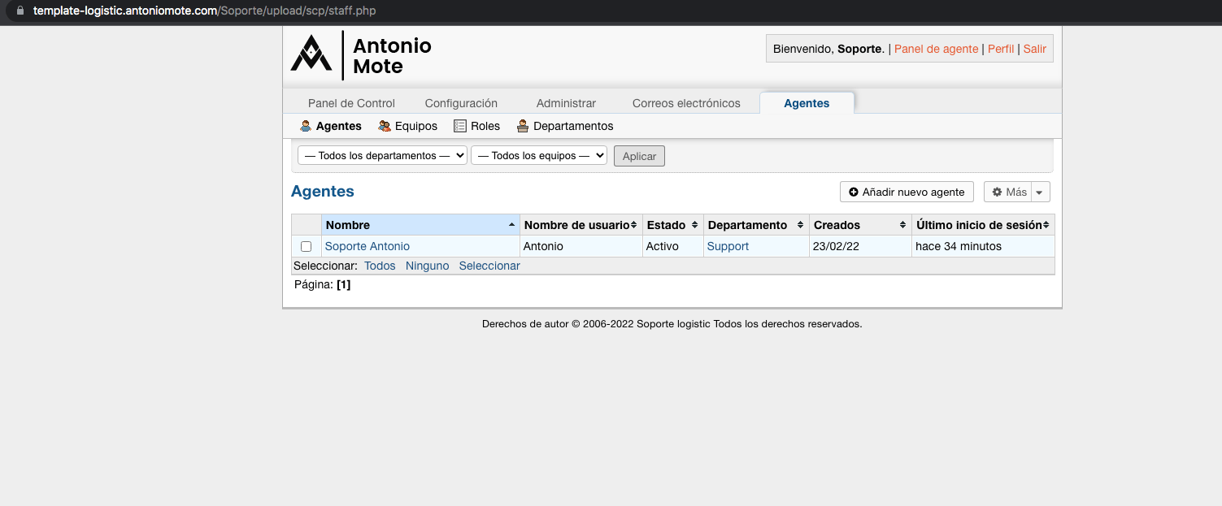This screenshot has width=1222, height=506.
Task: Open the Soporte Antonio agent link
Action: click(367, 246)
